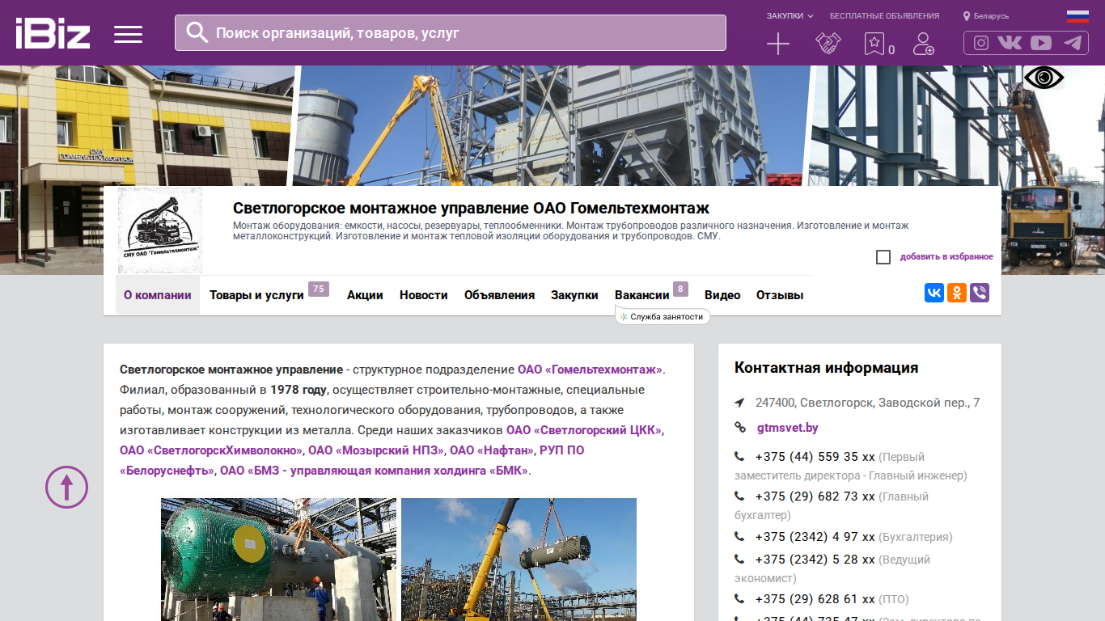Open the ОАО «БМЗ» holding link
Viewport: 1105px width, 621px height.
pos(375,471)
